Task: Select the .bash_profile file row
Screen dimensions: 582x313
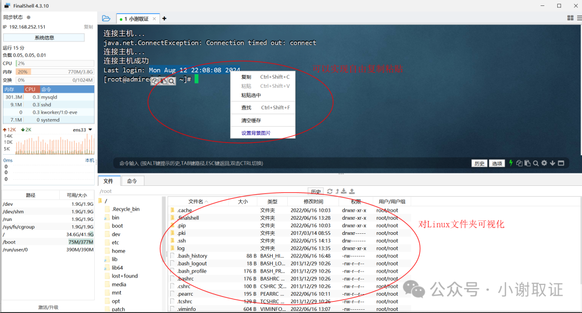Action: click(289, 271)
